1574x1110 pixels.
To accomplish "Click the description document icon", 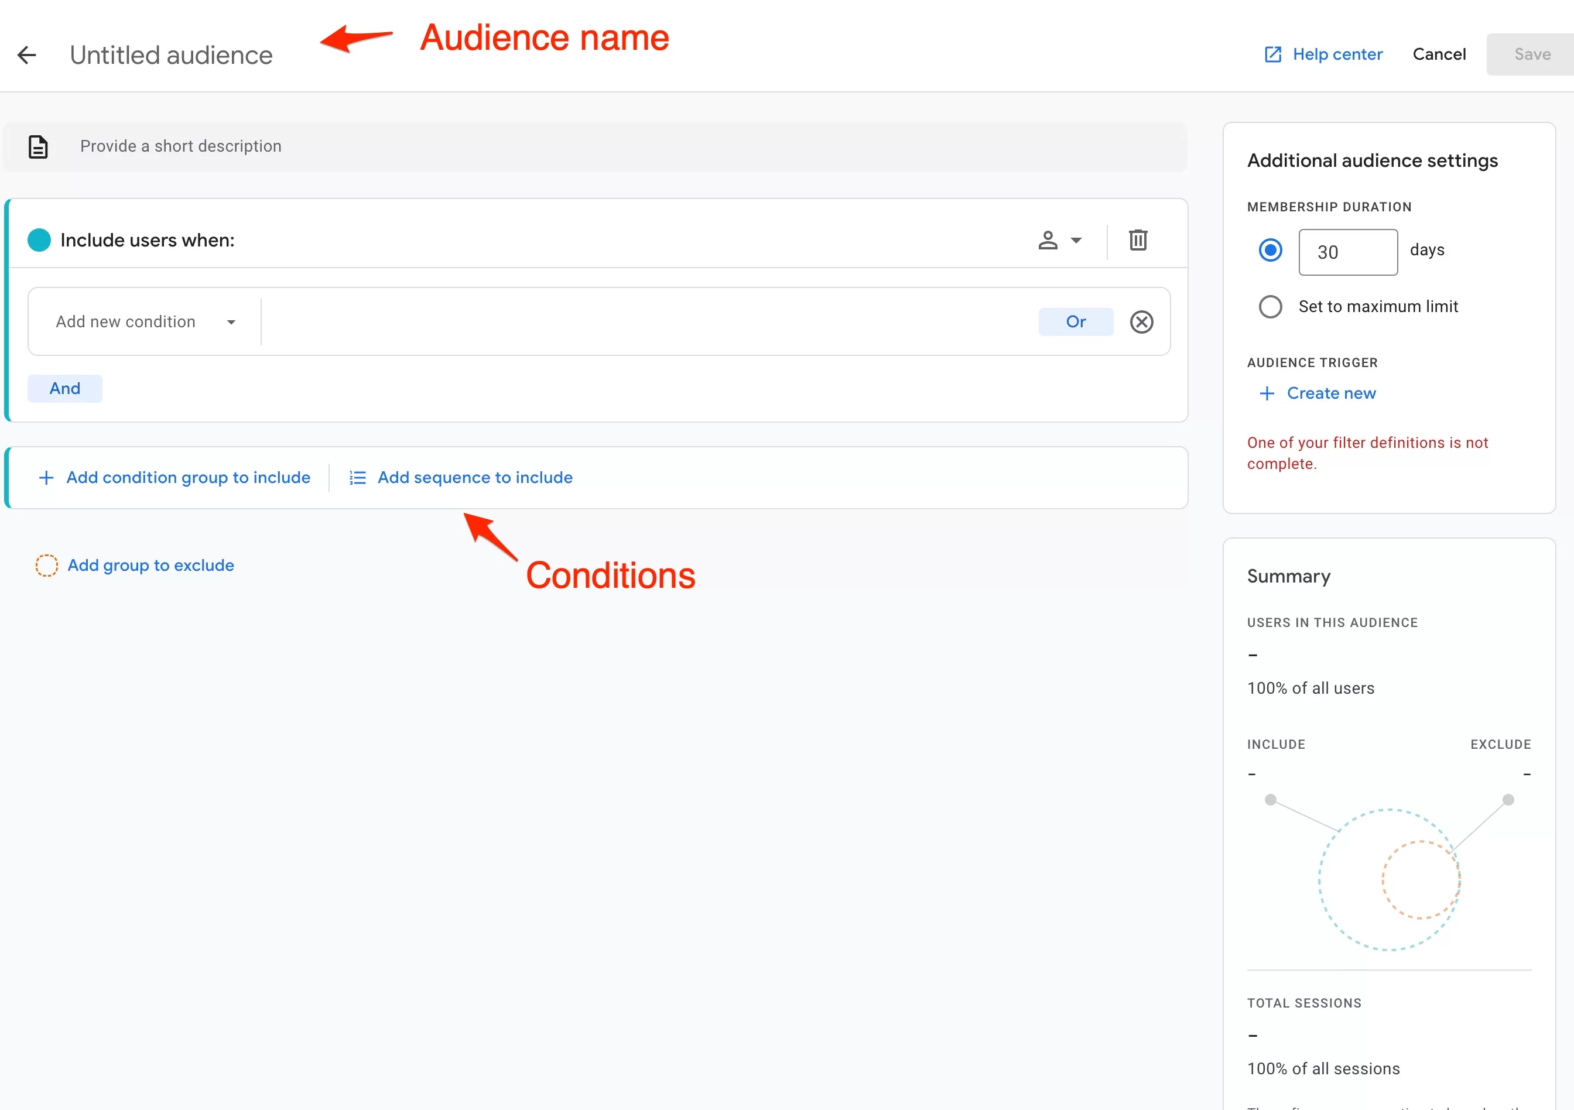I will [39, 146].
